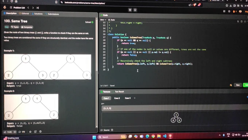Open the LeetCode layout grid icon
The image size is (248, 140).
pyautogui.click(x=224, y=11)
